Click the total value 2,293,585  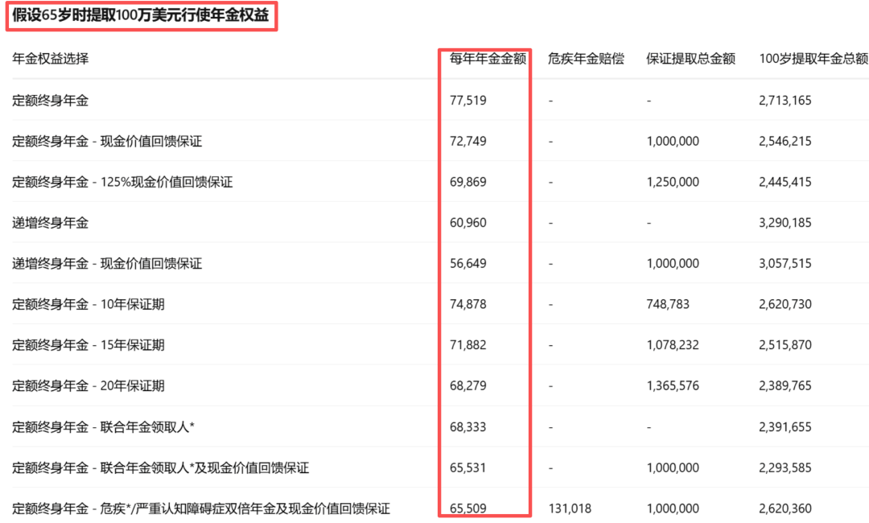point(785,467)
